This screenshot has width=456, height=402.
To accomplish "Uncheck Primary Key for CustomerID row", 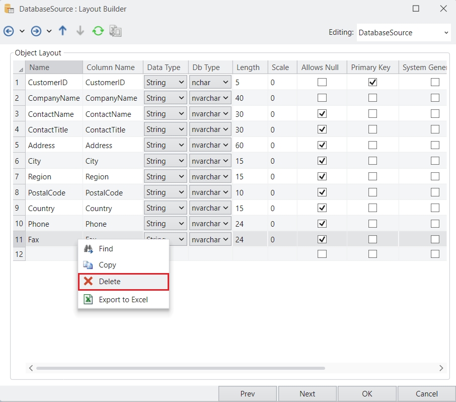I will [x=372, y=82].
